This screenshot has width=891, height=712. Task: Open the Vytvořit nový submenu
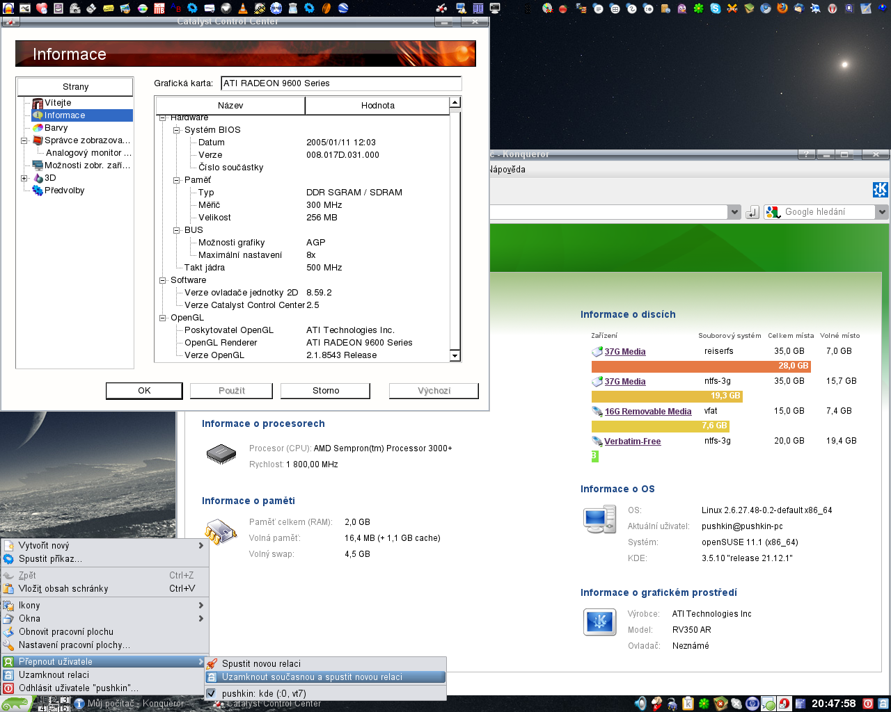[x=104, y=546]
